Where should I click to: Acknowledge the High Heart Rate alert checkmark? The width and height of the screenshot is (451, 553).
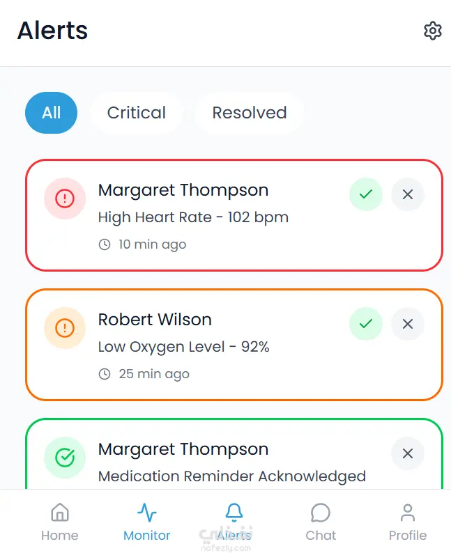pos(366,194)
